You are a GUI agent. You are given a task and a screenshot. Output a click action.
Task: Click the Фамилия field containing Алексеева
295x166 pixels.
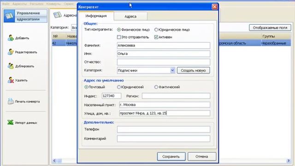coord(164,45)
